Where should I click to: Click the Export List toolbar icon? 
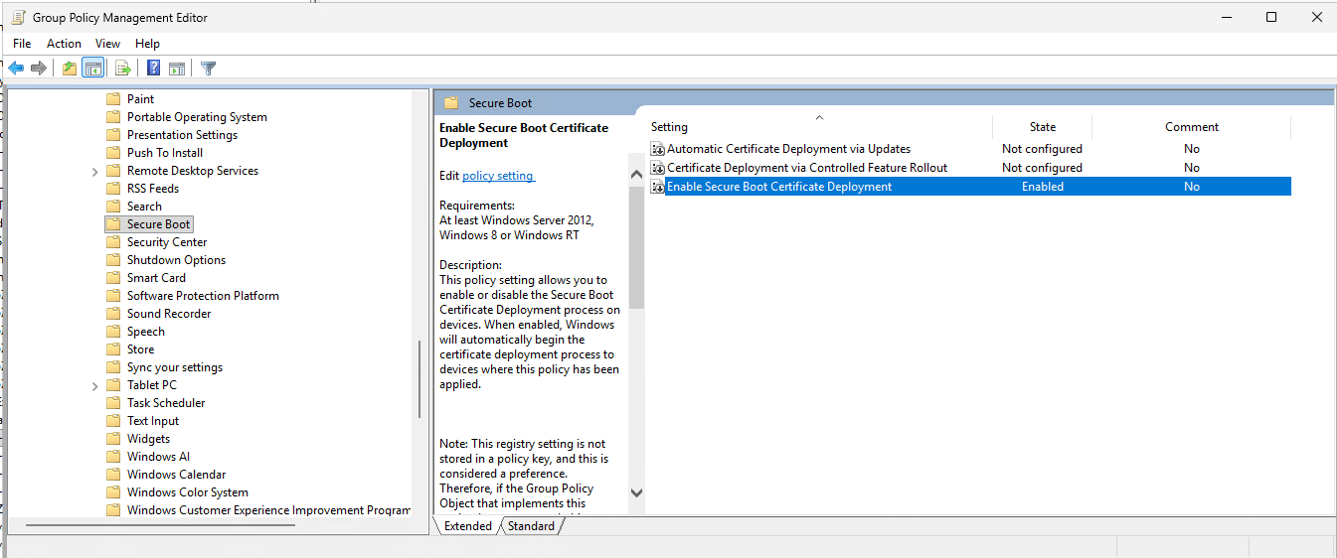click(x=123, y=69)
